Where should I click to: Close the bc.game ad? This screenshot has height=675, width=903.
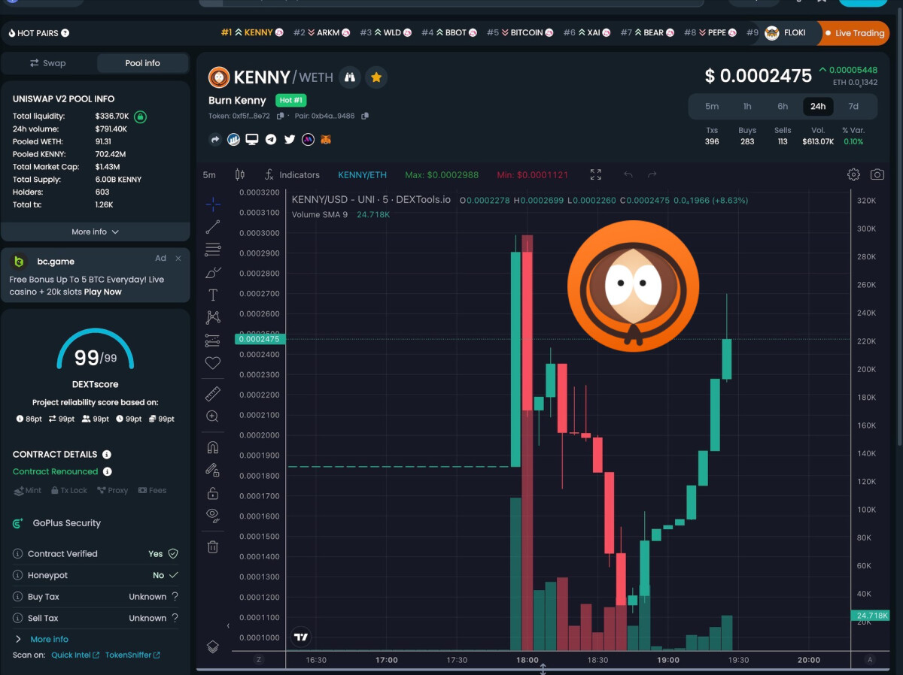pyautogui.click(x=178, y=259)
